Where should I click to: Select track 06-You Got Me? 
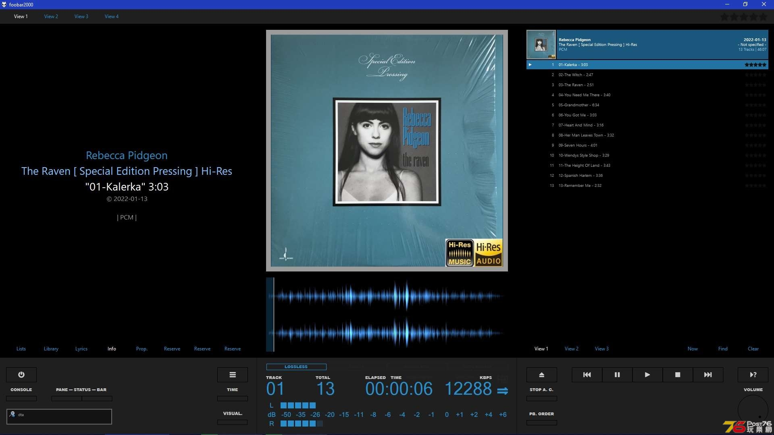coord(647,115)
